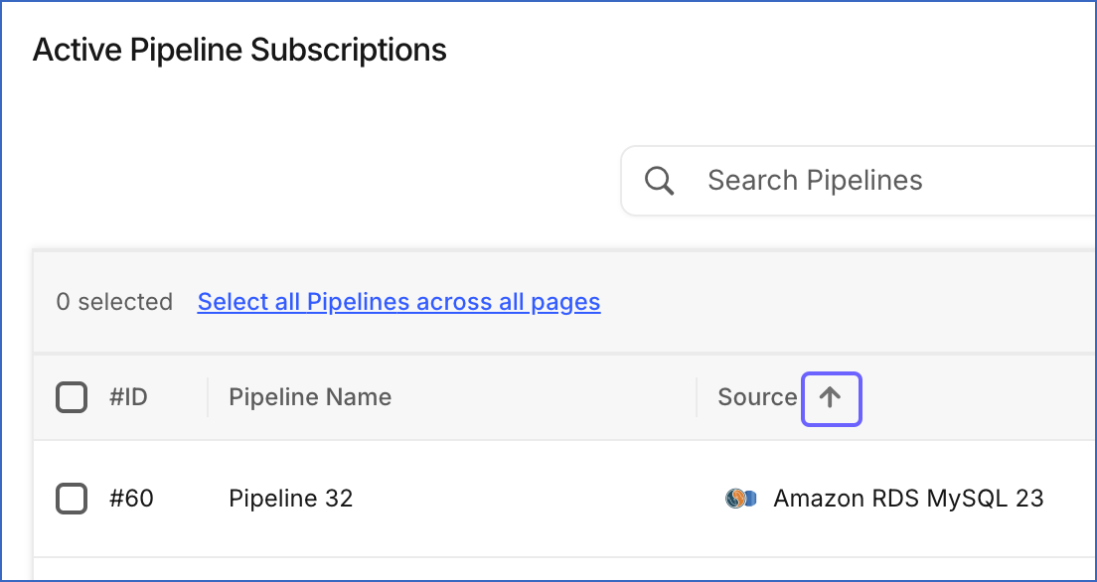This screenshot has width=1097, height=582.
Task: Click the Active Pipeline Subscriptions heading
Action: pos(239,51)
